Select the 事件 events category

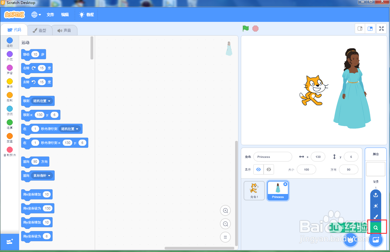pos(10,83)
